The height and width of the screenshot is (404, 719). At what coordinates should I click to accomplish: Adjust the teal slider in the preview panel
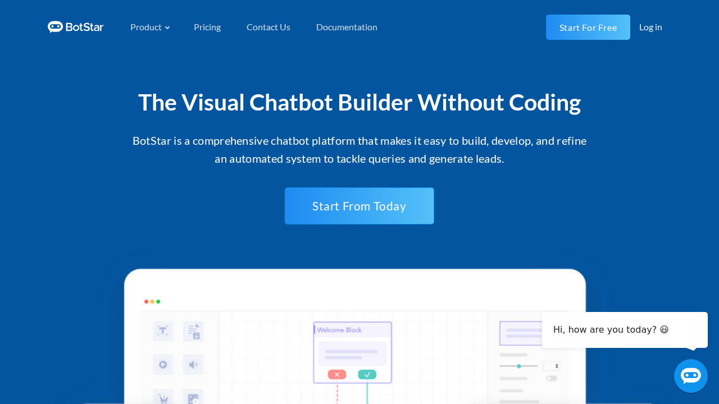519,366
